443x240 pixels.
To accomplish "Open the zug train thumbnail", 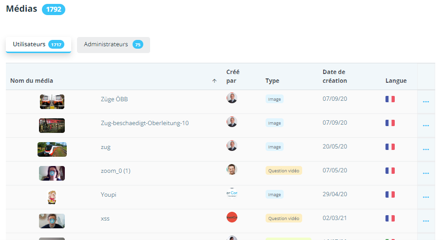I will coord(52,149).
